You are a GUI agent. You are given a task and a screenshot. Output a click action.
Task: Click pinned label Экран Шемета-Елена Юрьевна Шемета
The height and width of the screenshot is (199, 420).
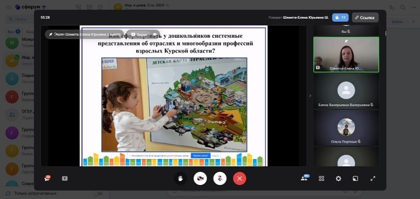[x=85, y=34]
